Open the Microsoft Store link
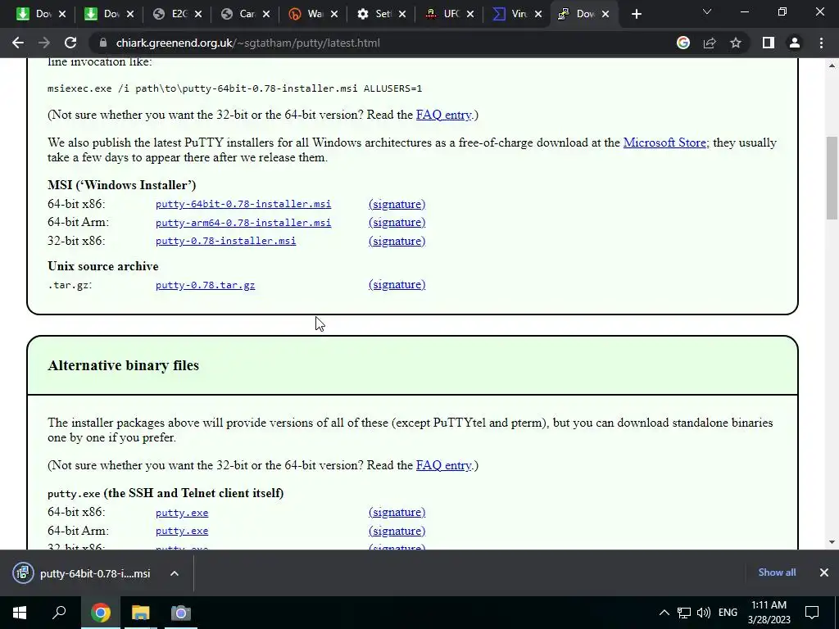839x629 pixels. pos(664,143)
